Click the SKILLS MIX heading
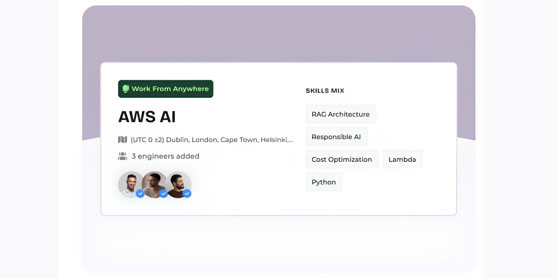 325,91
